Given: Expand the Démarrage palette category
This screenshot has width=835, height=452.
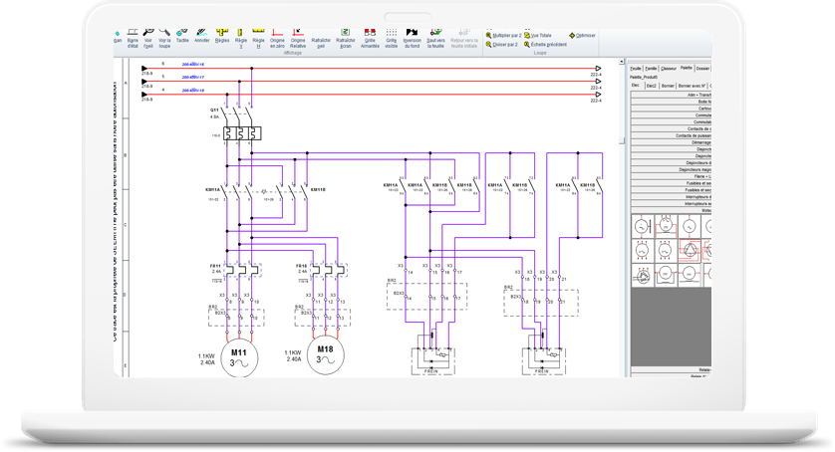Looking at the screenshot, I should pos(671,142).
